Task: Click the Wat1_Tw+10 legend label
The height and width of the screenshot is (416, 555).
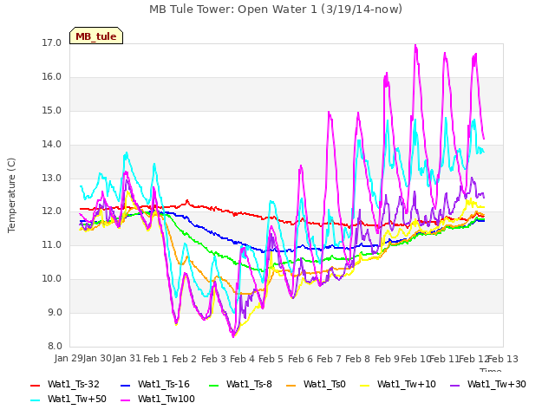Action: click(407, 384)
